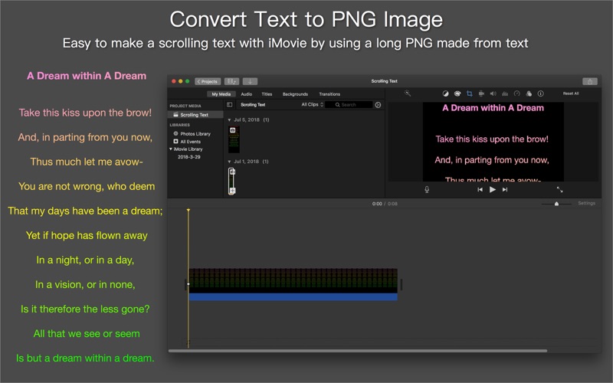Enter fullscreen playback with expand icon
Image resolution: width=613 pixels, height=383 pixels.
click(559, 189)
